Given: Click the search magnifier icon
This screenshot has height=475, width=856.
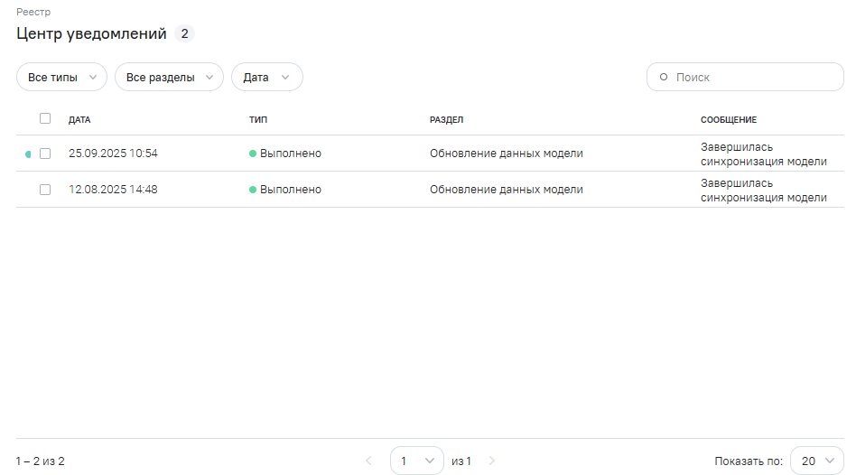Looking at the screenshot, I should click(x=664, y=78).
